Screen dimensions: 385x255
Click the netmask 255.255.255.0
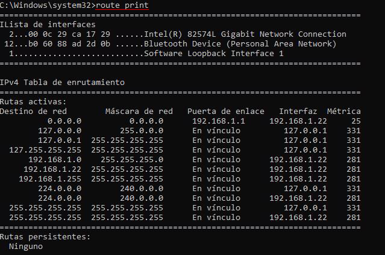[132, 159]
